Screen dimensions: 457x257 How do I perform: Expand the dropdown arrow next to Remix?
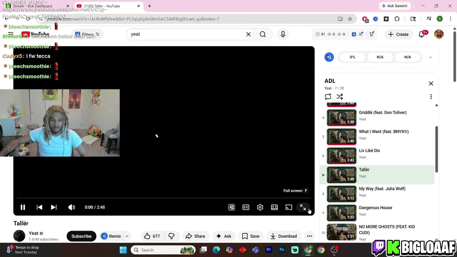point(127,236)
